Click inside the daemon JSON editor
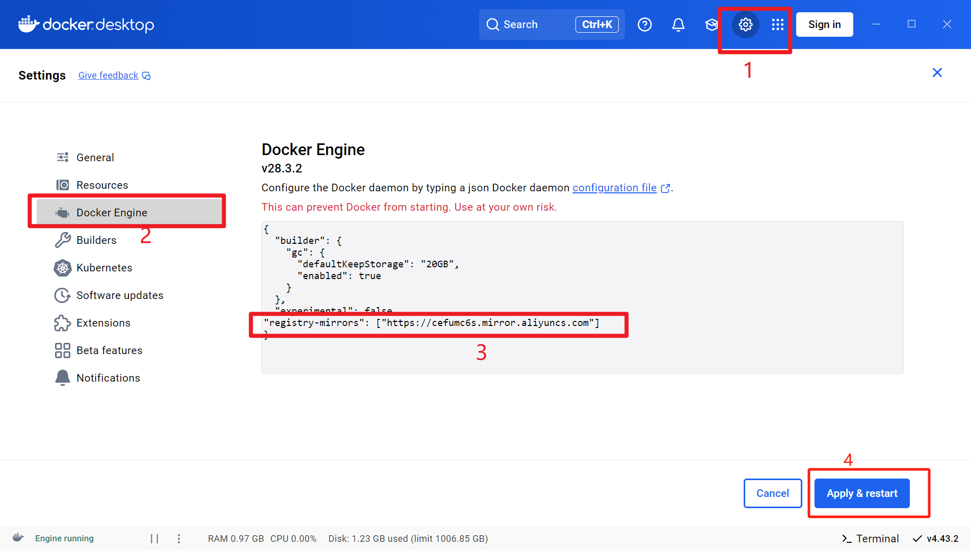The image size is (971, 551). (582, 297)
